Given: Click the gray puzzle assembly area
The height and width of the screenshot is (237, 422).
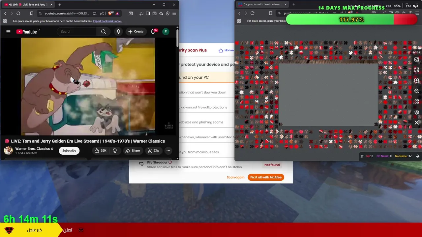Looking at the screenshot, I should click(x=328, y=94).
